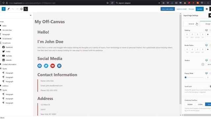Image resolution: width=211 pixels, height=119 pixels.
Task: Select Twitter block in list view
Action: point(8,52)
